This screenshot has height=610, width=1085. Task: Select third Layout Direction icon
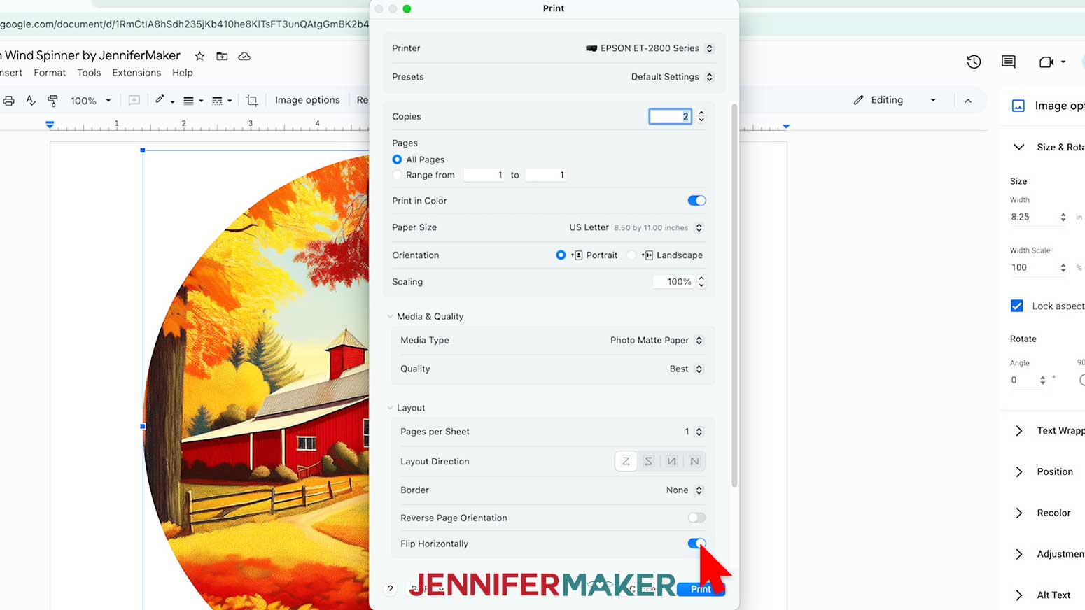click(672, 461)
